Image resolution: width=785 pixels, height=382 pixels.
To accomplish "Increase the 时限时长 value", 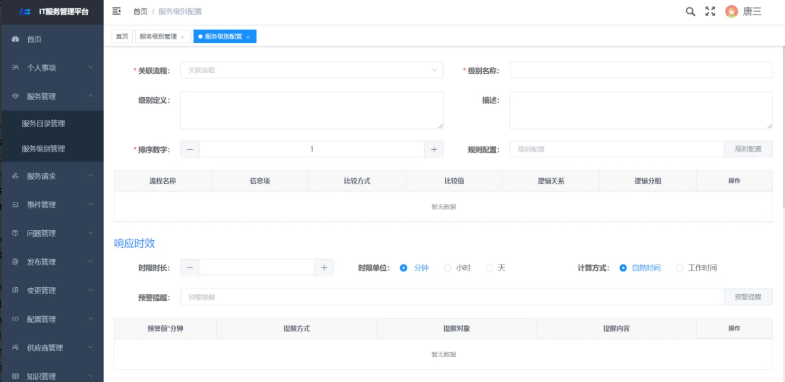I will click(324, 268).
